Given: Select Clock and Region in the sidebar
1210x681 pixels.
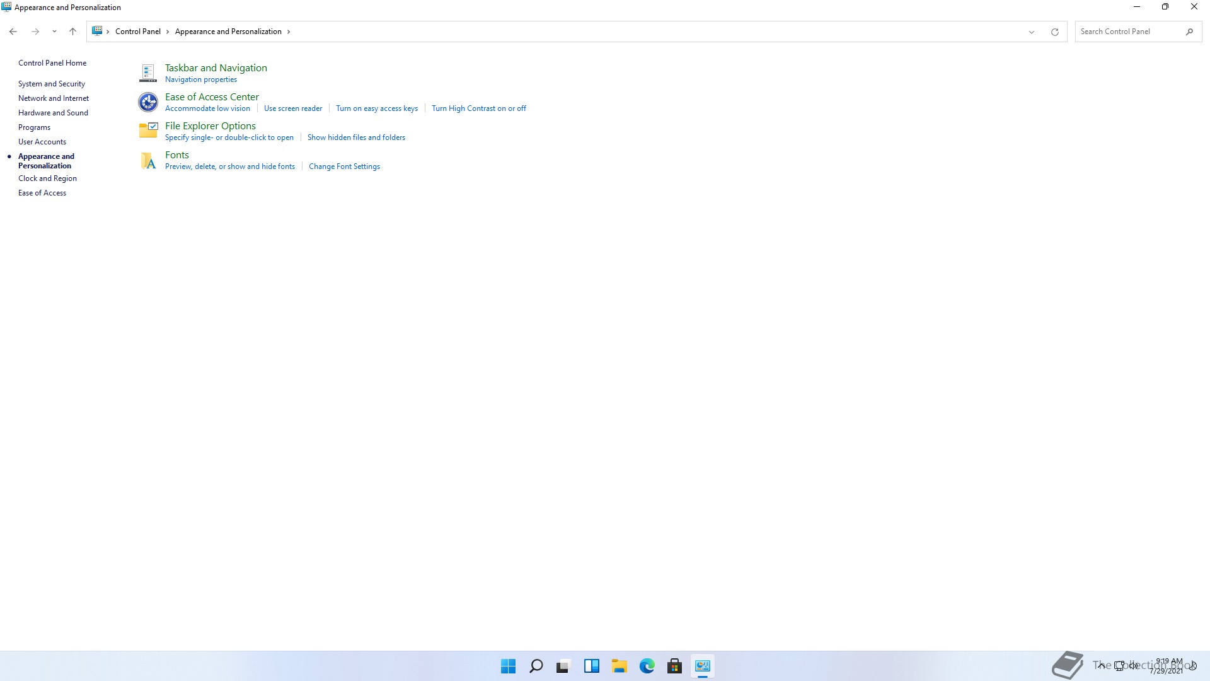Looking at the screenshot, I should tap(47, 178).
